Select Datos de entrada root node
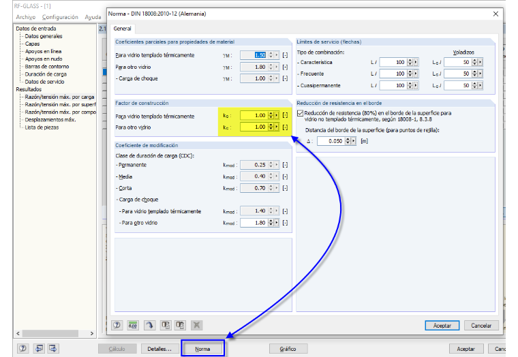The image size is (518, 357). 36,29
